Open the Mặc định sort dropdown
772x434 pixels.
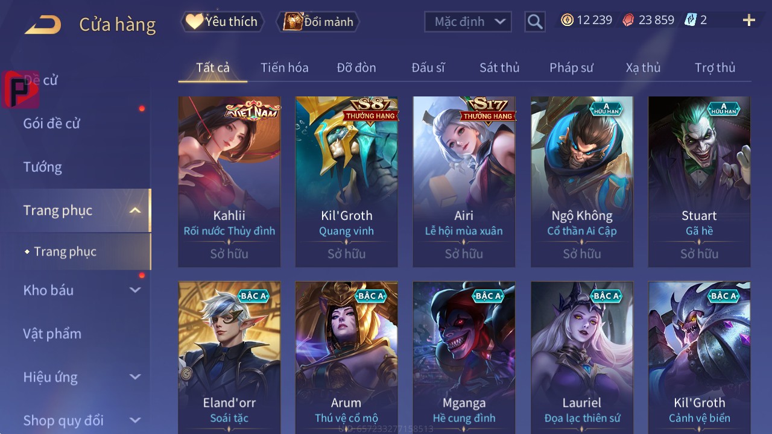468,22
